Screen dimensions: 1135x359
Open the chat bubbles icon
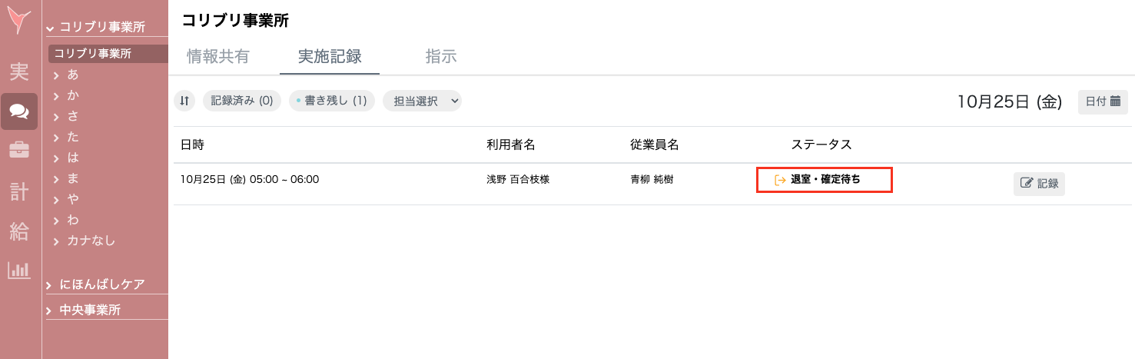(19, 112)
